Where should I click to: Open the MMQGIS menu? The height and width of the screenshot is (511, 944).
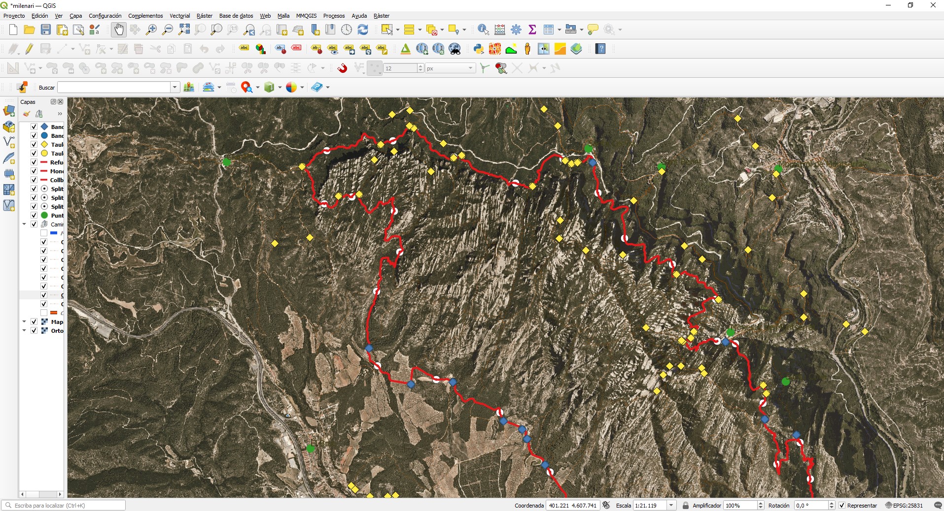tap(306, 16)
